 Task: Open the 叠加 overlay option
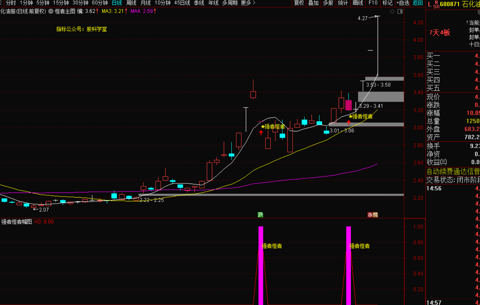[x=313, y=3]
